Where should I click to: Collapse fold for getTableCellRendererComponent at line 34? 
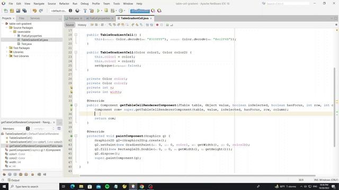click(76, 105)
